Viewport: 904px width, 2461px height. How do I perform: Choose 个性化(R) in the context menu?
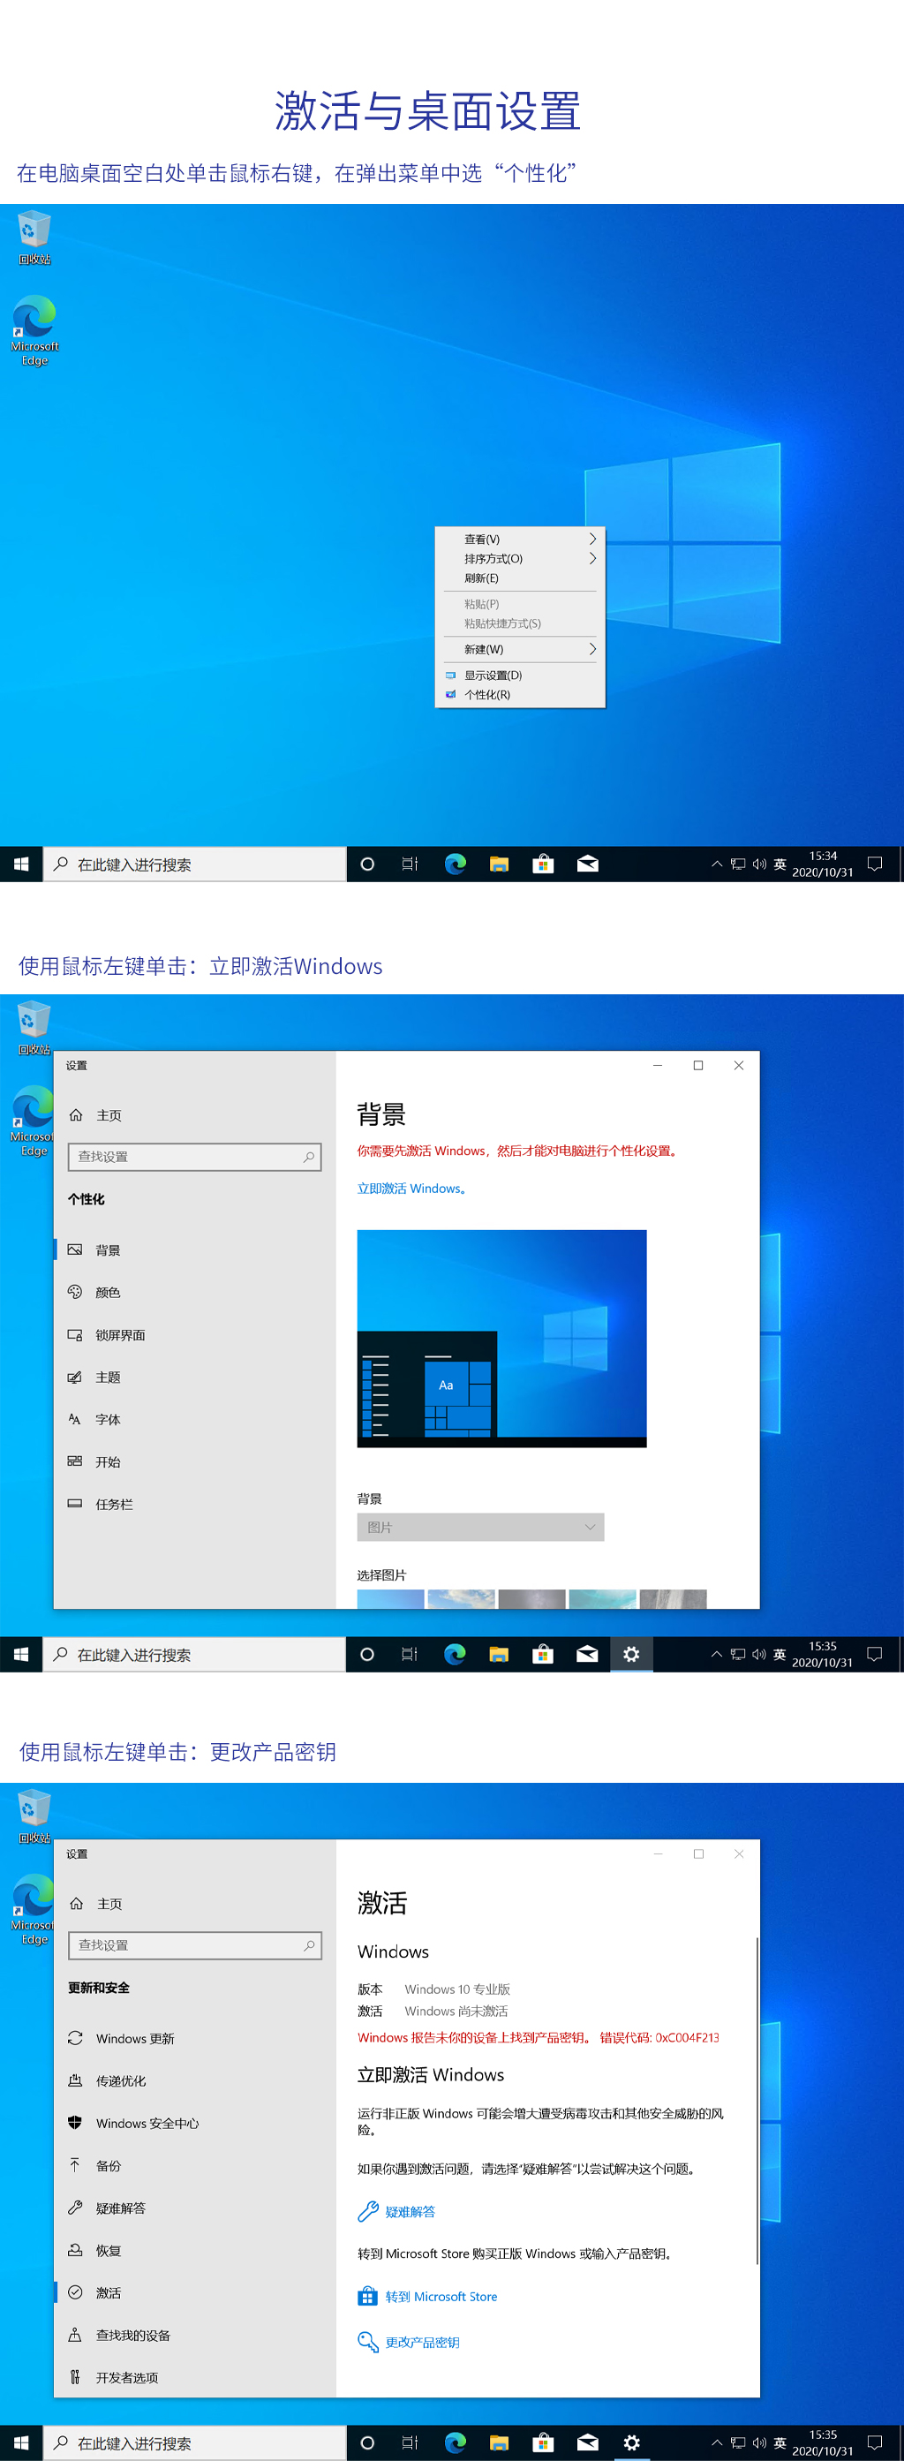(520, 695)
